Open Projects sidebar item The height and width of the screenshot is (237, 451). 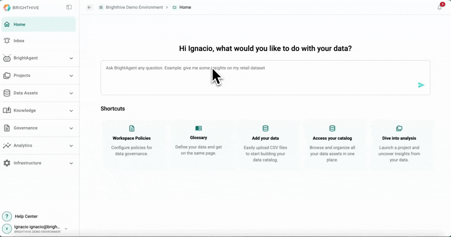point(22,75)
